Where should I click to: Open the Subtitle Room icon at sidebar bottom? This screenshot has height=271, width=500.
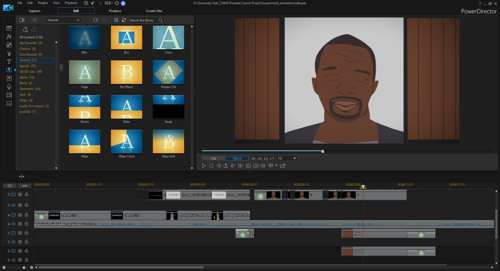(x=9, y=104)
